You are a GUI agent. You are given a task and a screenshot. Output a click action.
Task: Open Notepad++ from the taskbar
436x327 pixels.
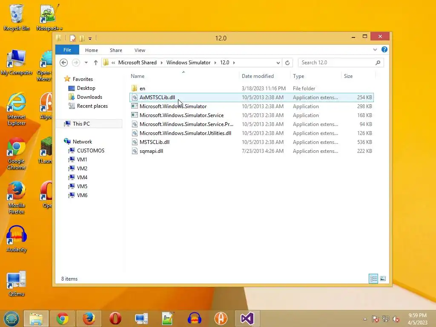pyautogui.click(x=168, y=318)
